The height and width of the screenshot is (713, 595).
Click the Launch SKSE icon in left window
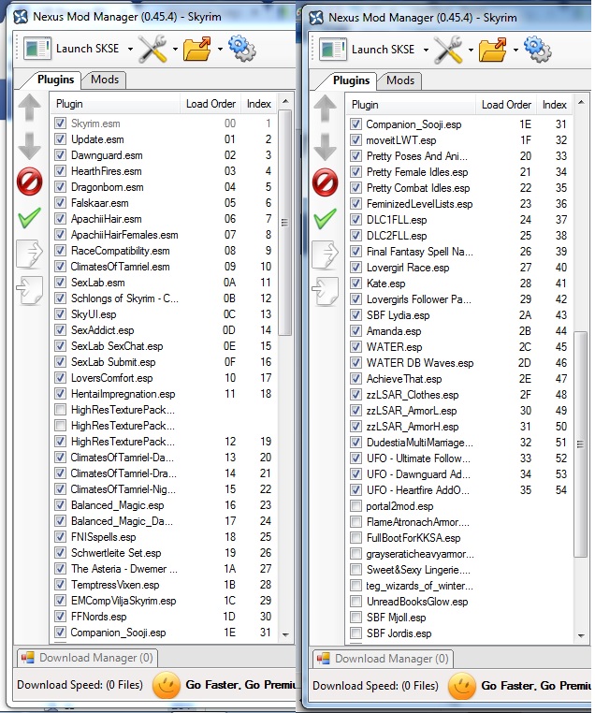[x=37, y=49]
